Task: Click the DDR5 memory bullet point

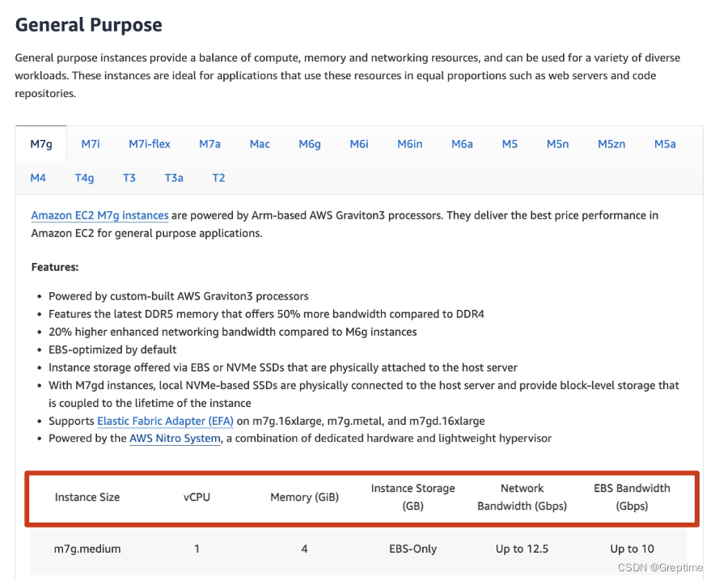Action: (x=266, y=314)
